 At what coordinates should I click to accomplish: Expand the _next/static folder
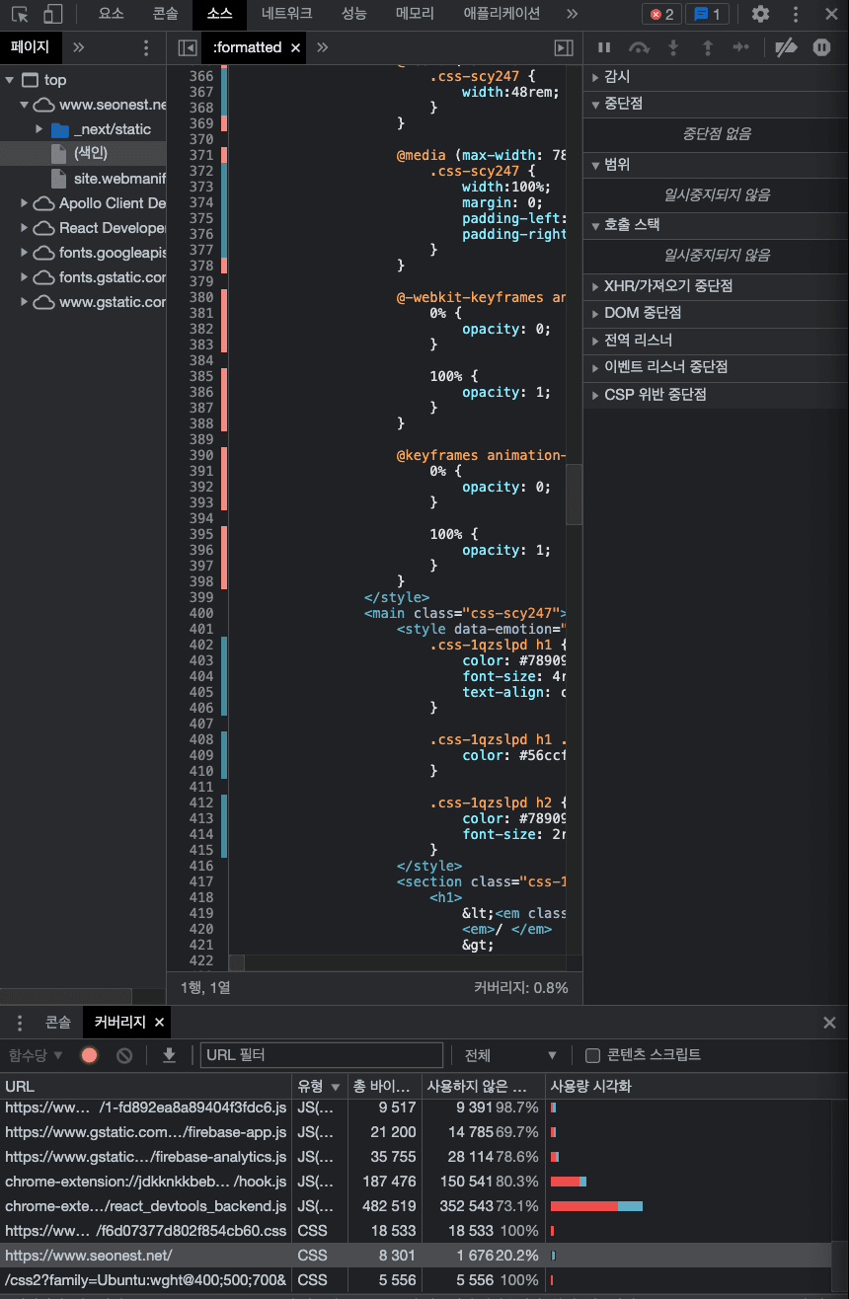[x=39, y=129]
